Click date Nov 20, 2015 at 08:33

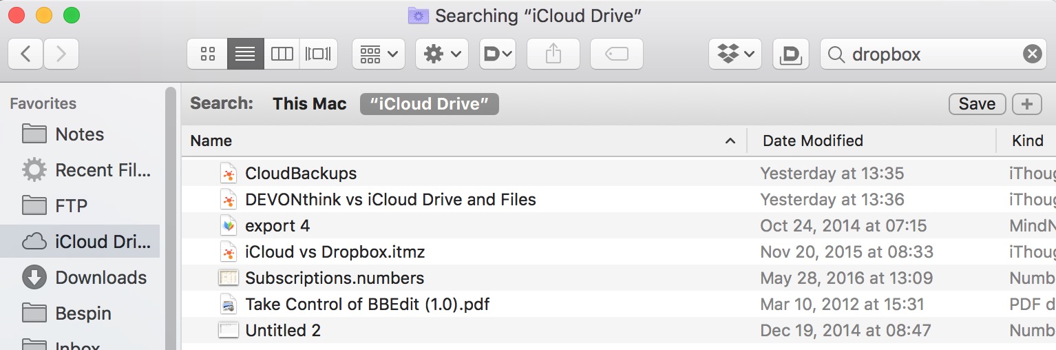point(847,252)
